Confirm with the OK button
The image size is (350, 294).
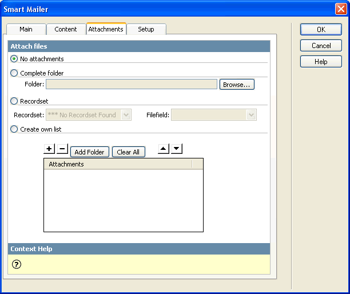321,30
